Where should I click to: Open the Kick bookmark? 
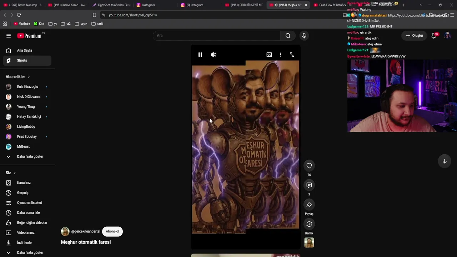39,24
